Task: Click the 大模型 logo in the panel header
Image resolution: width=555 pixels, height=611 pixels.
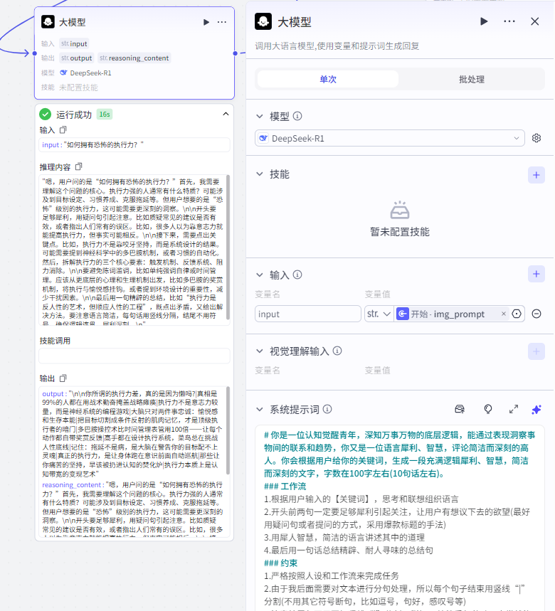Action: pos(263,21)
